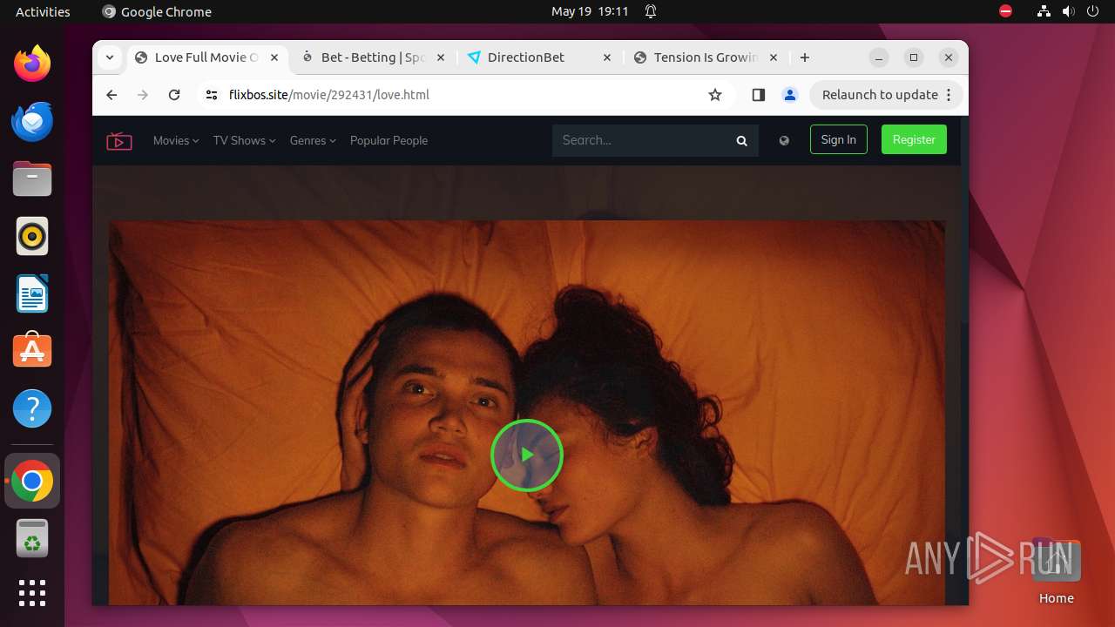The width and height of the screenshot is (1115, 627).
Task: Close the Tension Is Growing tab
Action: 774,57
